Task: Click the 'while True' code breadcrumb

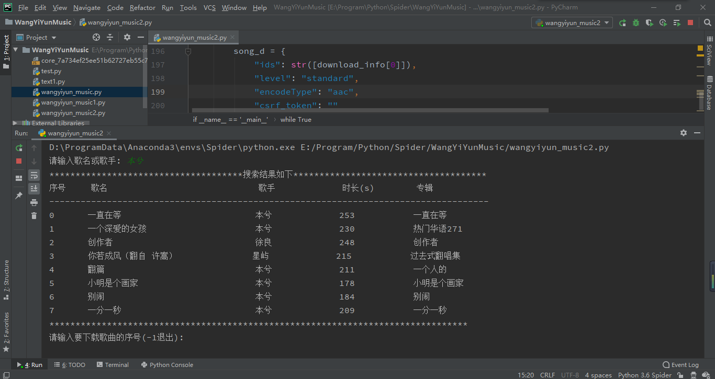Action: pos(296,120)
